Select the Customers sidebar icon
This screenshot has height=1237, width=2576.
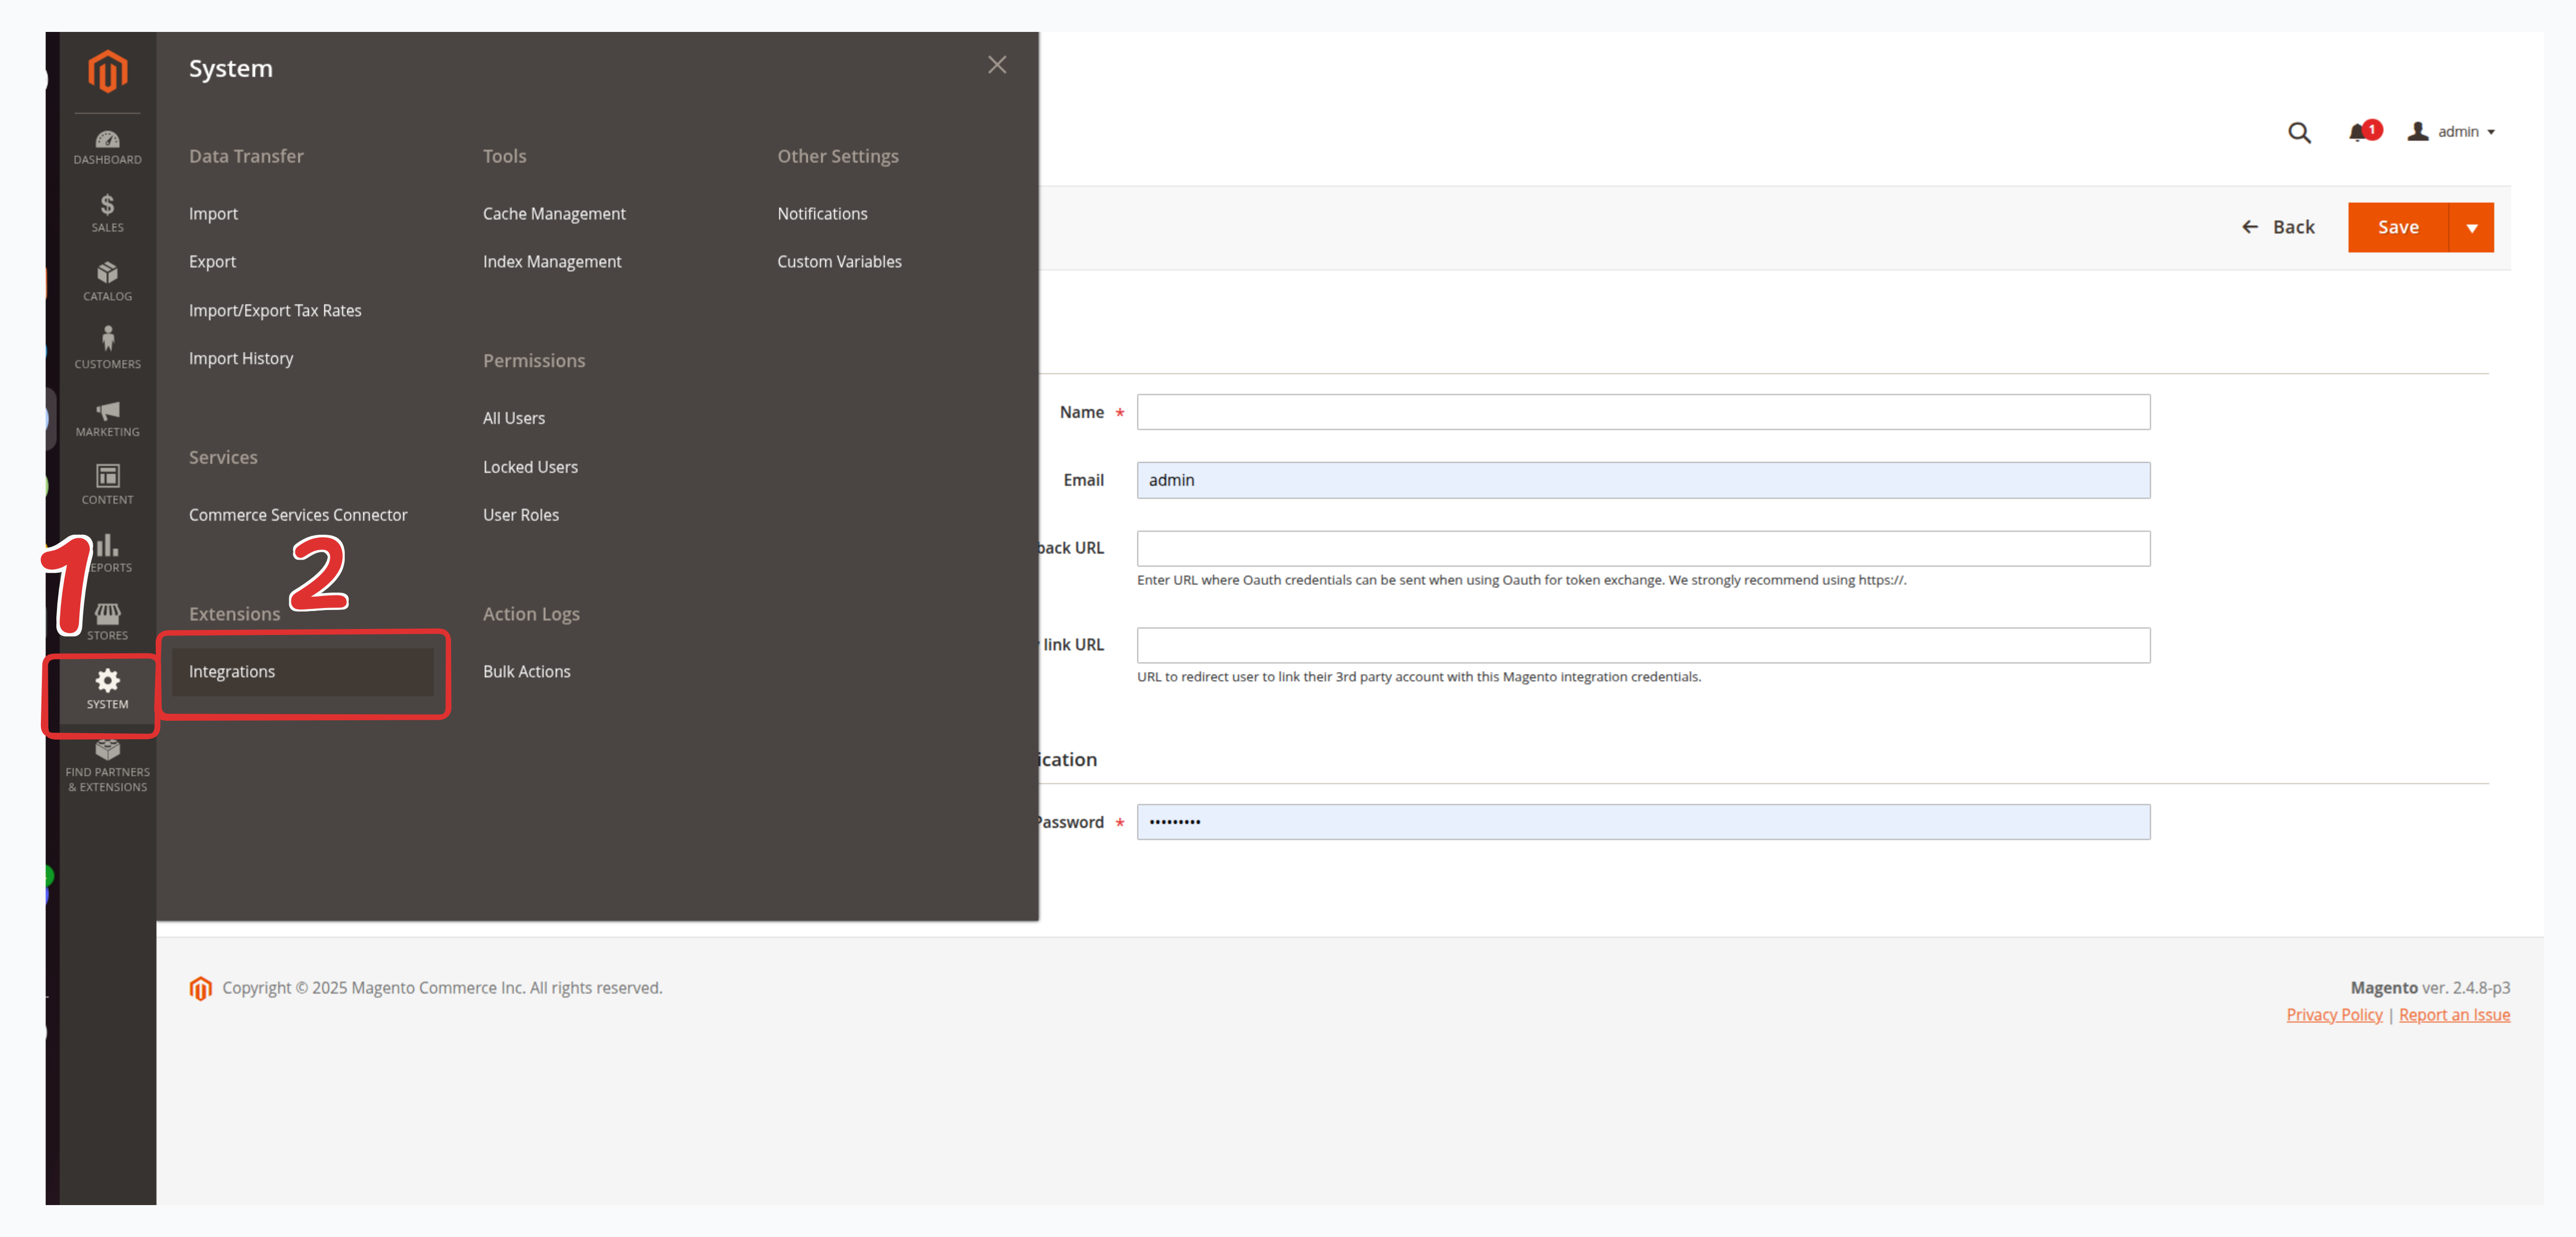107,348
